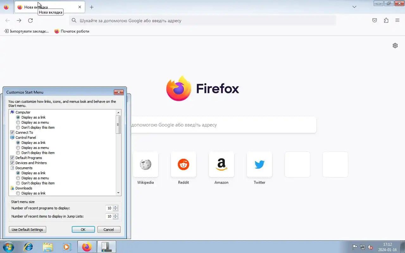This screenshot has width=405, height=253.
Task: Toggle the Connect To checkbox
Action: pyautogui.click(x=12, y=133)
